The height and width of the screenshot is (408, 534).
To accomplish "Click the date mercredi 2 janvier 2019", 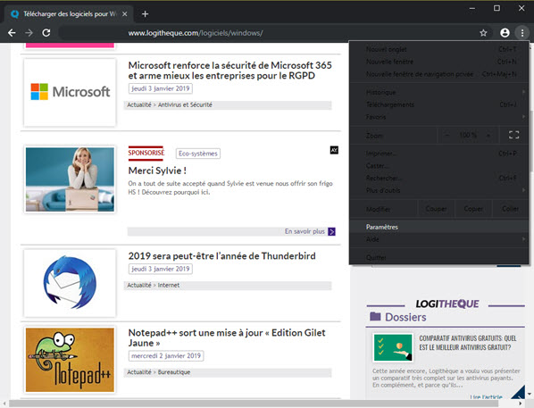I will [x=166, y=356].
